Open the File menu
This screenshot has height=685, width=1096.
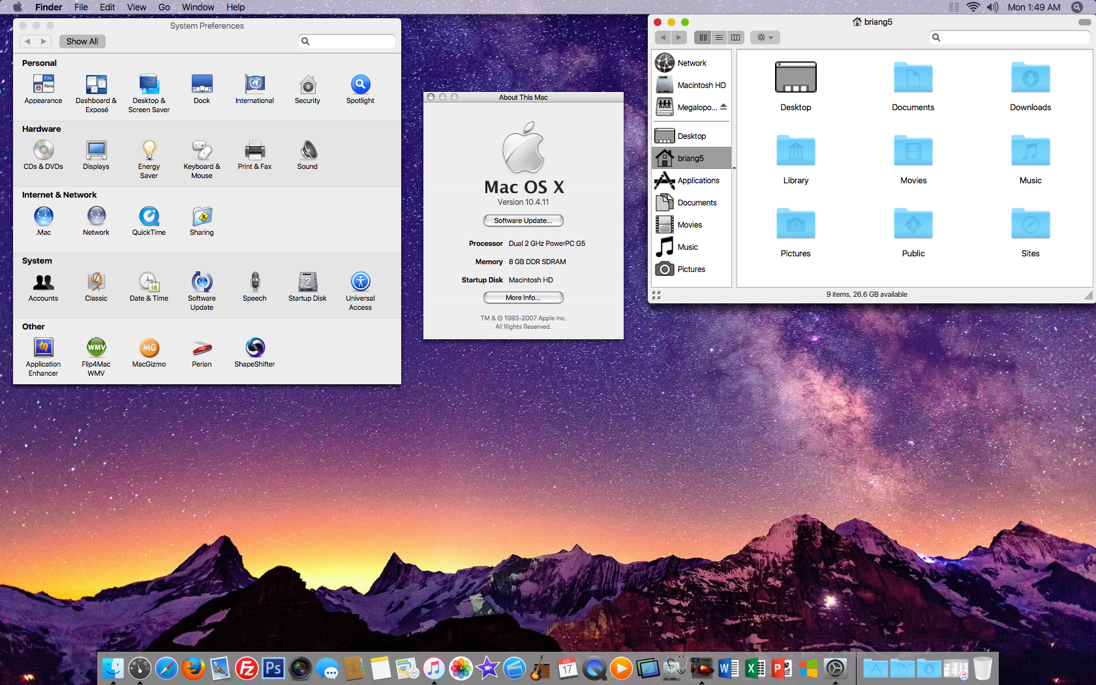(x=81, y=7)
